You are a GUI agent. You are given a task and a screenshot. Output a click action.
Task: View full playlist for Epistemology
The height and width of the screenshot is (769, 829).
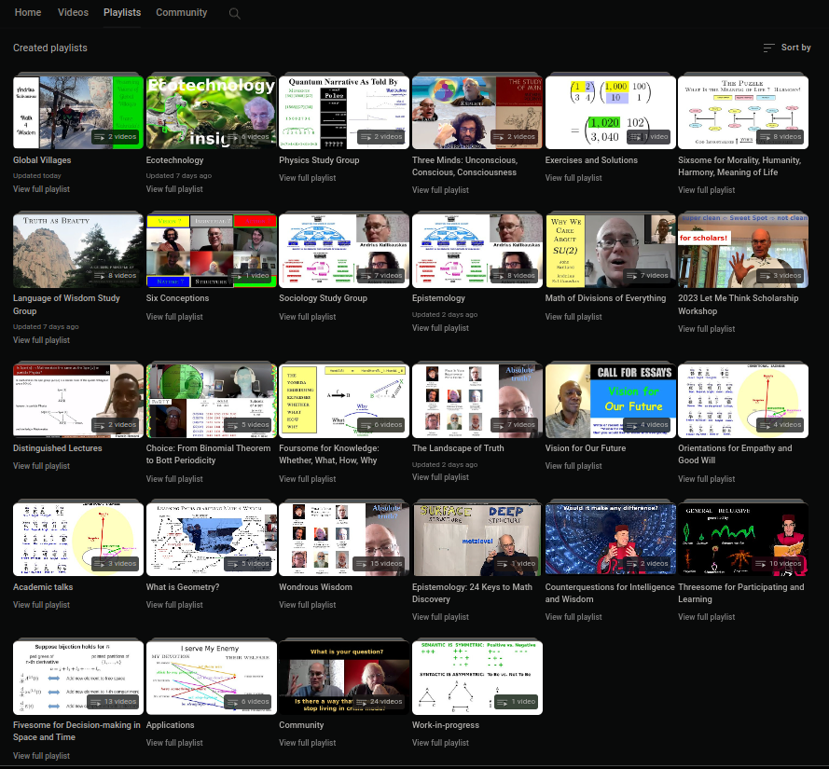440,328
